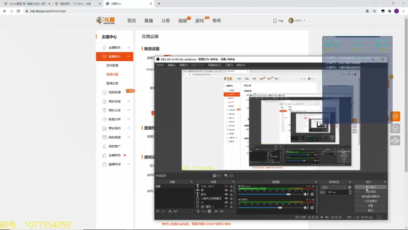
Task: Reload the browser page
Action: click(x=18, y=11)
